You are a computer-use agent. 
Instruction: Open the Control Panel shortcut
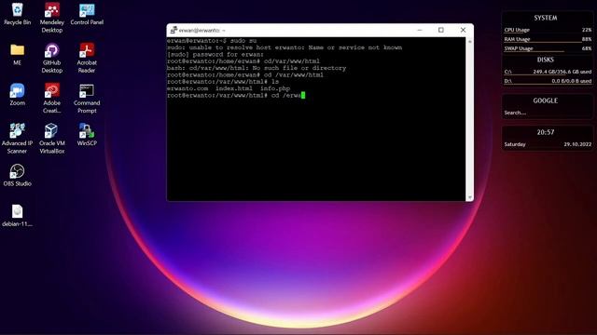pyautogui.click(x=87, y=14)
